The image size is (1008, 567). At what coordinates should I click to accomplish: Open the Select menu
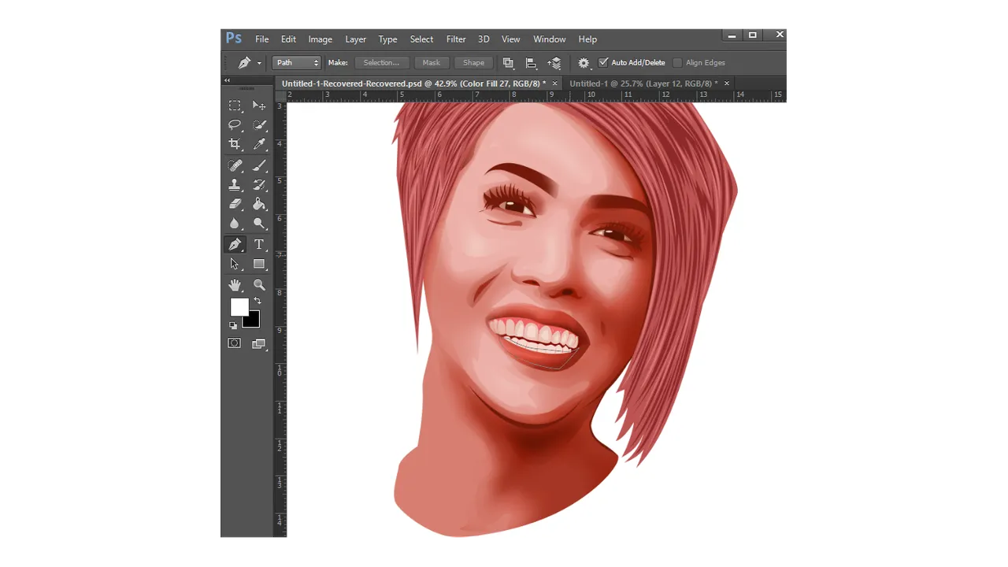[421, 39]
